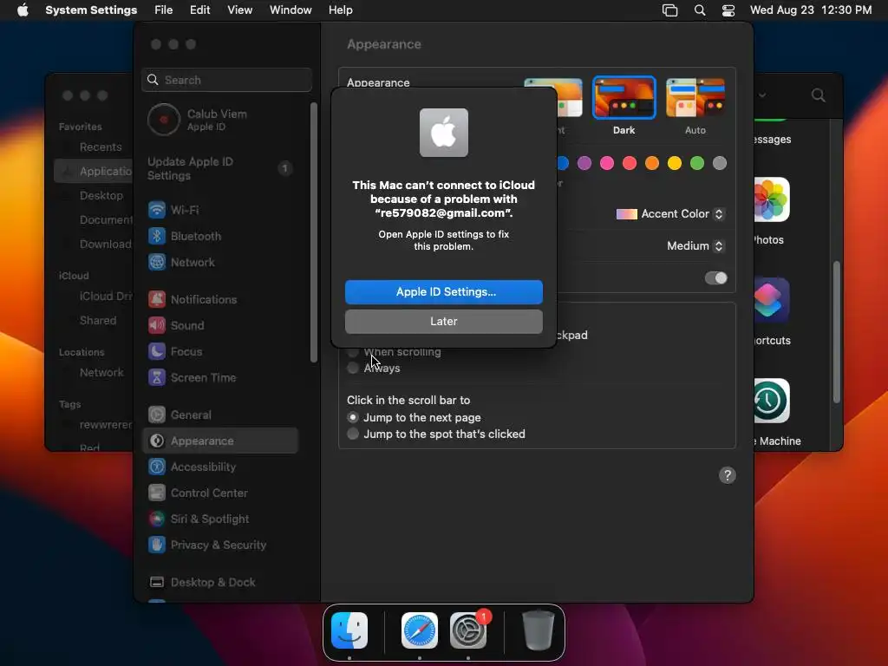Open System Settings app menu

point(91,10)
